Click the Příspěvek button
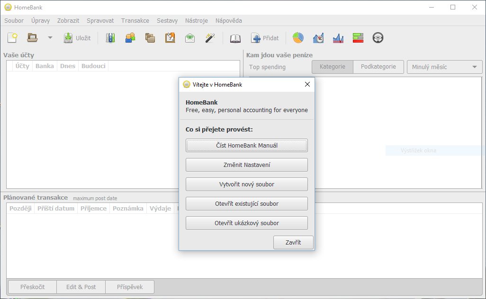 [130, 287]
